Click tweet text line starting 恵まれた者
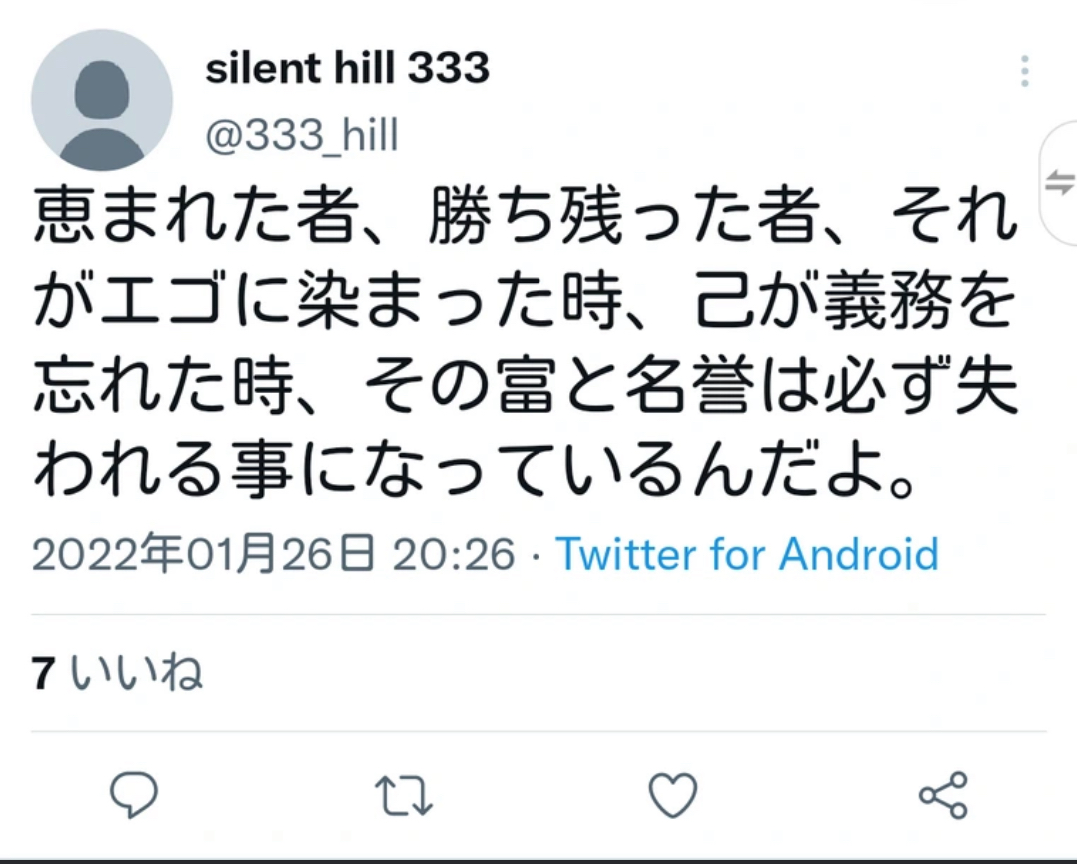1077x864 pixels. point(525,217)
